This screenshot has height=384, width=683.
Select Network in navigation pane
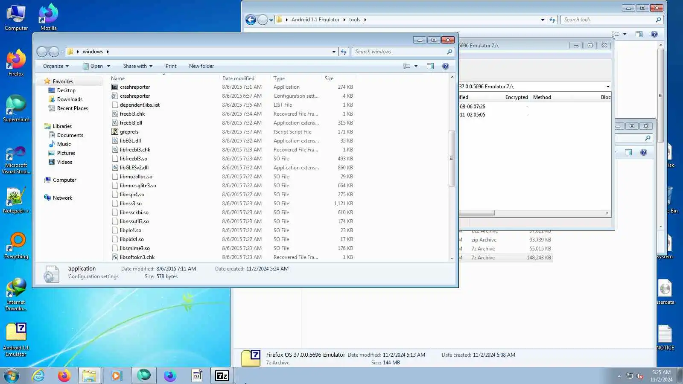coord(62,198)
